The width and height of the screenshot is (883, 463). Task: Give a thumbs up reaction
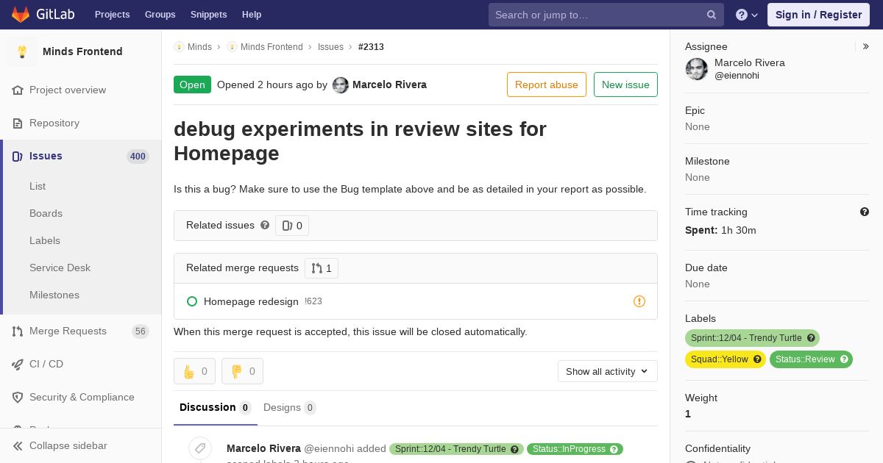click(194, 371)
